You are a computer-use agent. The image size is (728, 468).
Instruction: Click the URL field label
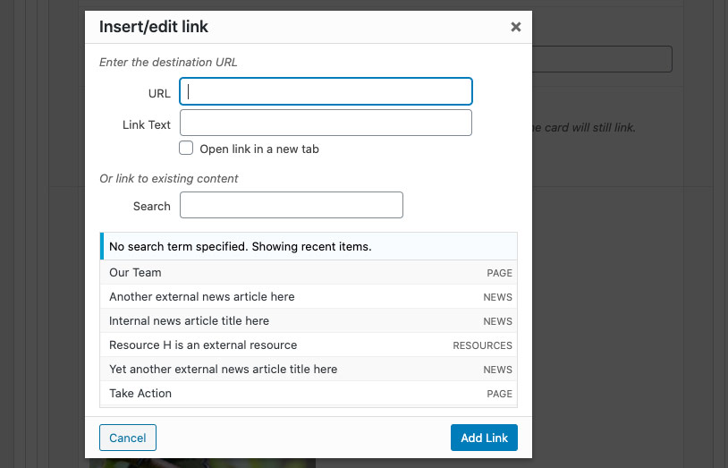(x=159, y=93)
